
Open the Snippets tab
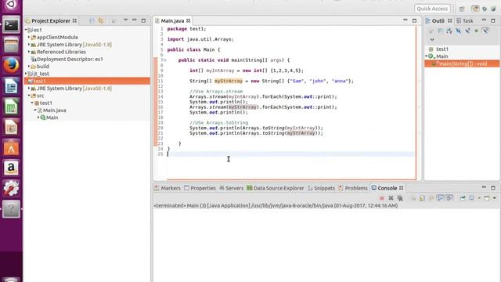coord(321,188)
